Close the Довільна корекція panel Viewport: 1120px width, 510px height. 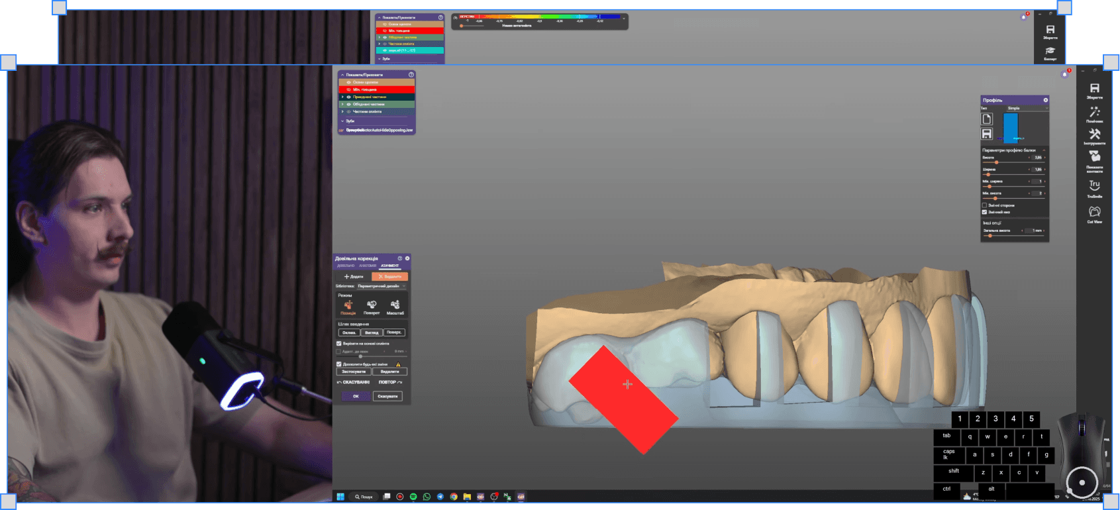point(407,258)
